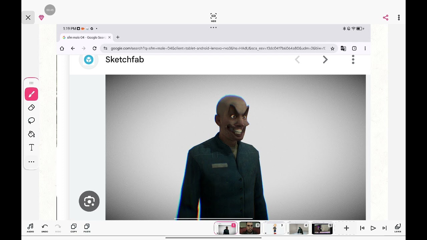Viewport: 427px width, 240px height.
Task: Select the Lasso selection tool
Action: [x=31, y=121]
